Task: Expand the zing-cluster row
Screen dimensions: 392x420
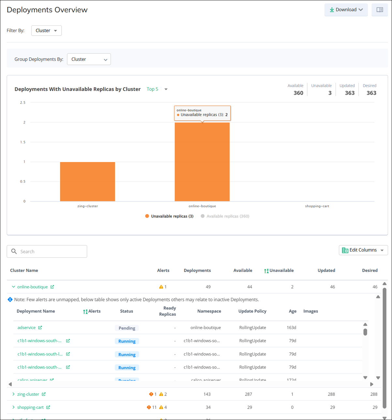Action: tap(13, 394)
